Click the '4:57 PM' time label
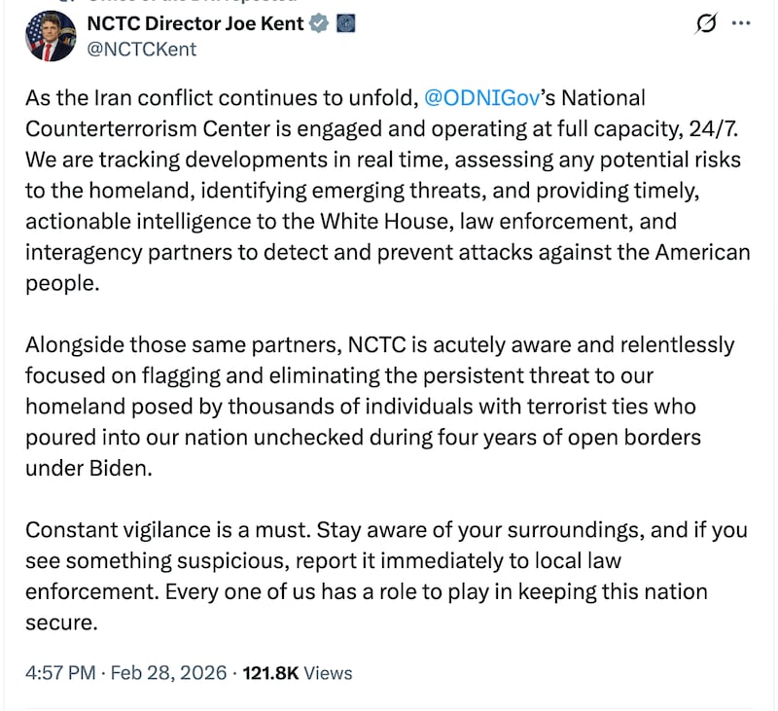 click(56, 672)
